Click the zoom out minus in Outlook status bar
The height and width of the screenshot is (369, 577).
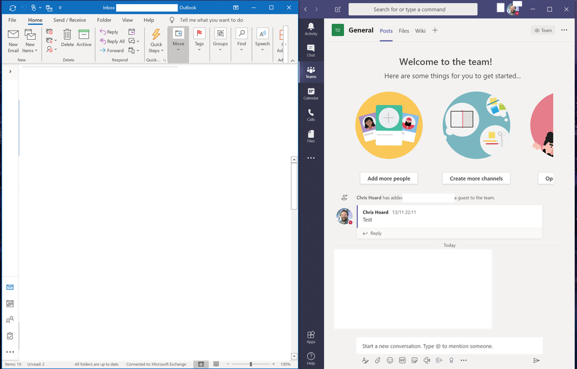pos(228,364)
